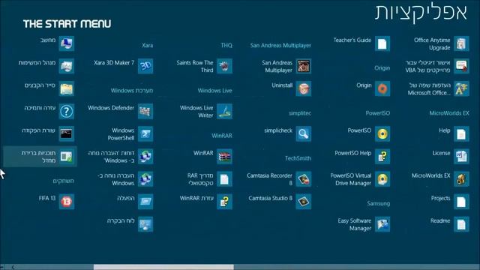Viewport: 480px width, 270px height.
Task: Open the MicroWorlds Projects icon
Action: [x=461, y=202]
